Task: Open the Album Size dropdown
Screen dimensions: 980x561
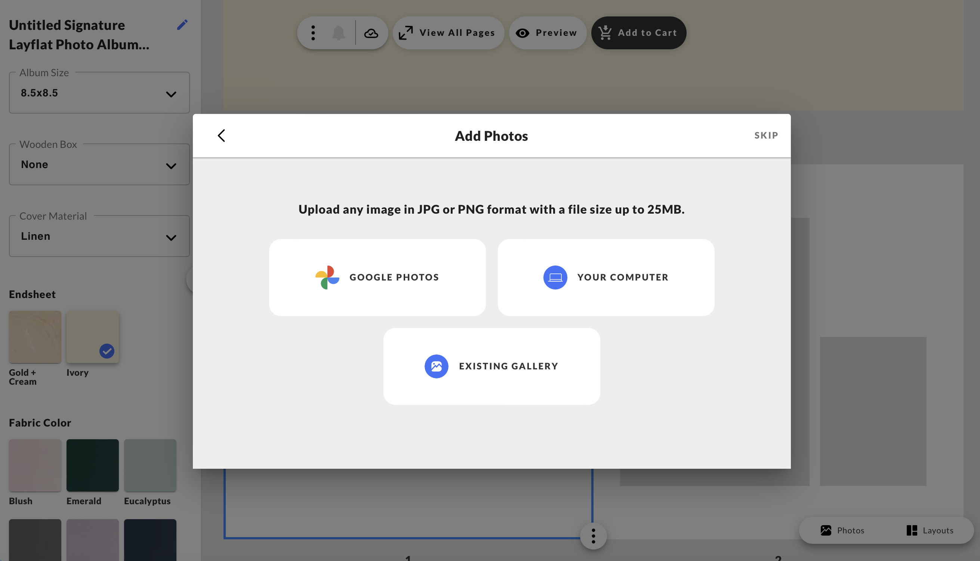Action: (x=99, y=93)
